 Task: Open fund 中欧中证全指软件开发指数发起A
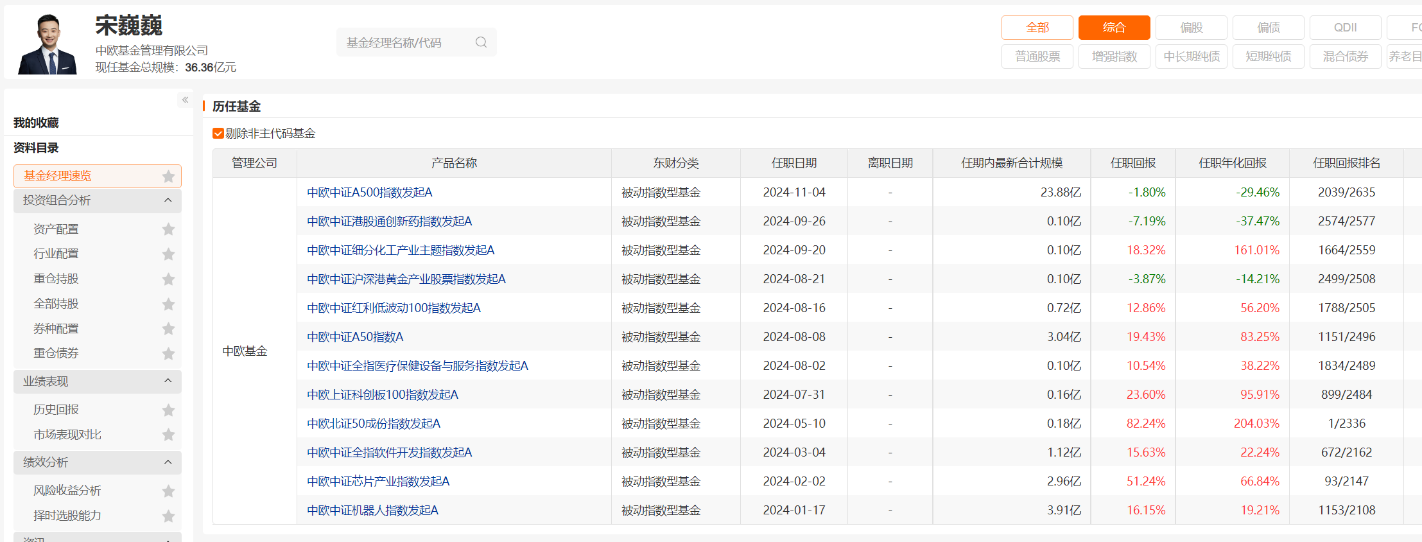tap(390, 453)
